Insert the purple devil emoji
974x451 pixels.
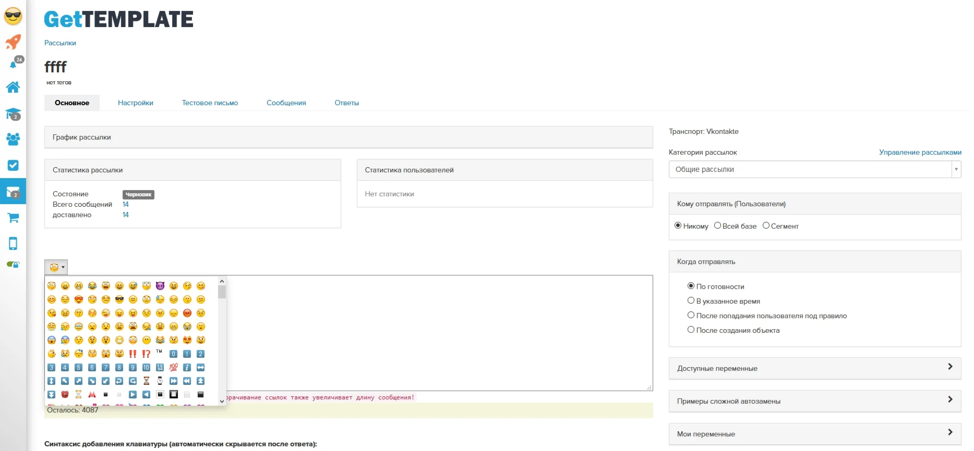(x=160, y=286)
